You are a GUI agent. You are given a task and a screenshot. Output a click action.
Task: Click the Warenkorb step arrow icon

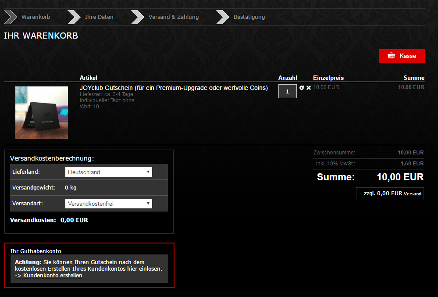[x=11, y=17]
